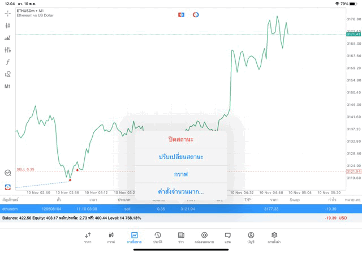
Task: Tap the bar chart plus icon
Action: coord(8,38)
